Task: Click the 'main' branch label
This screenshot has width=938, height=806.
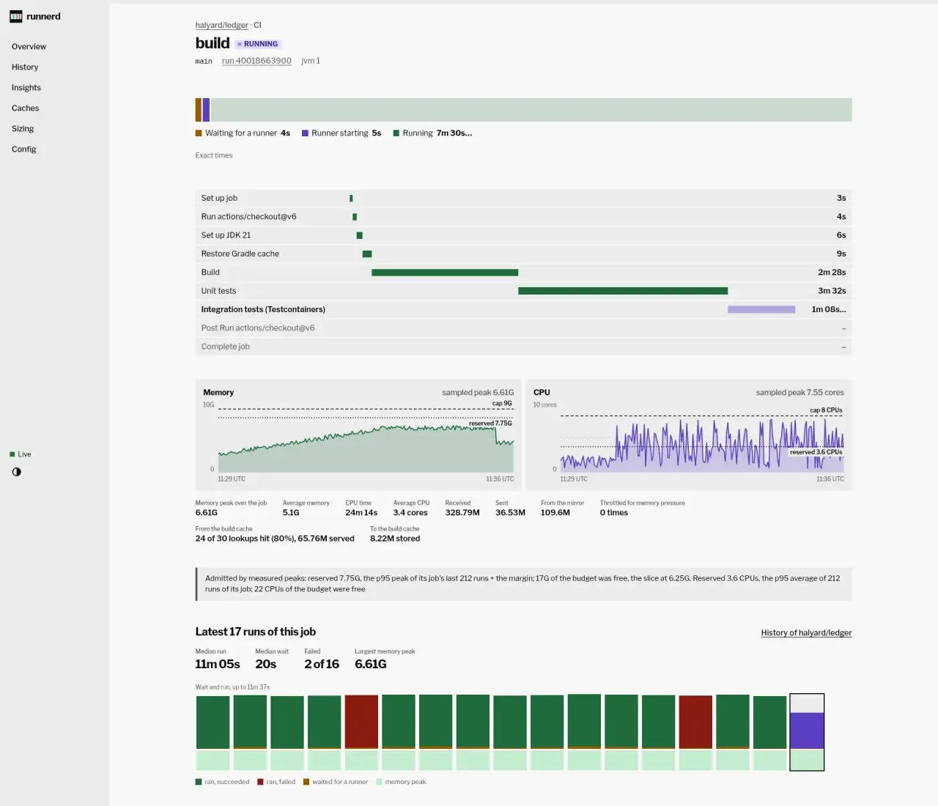Action: pos(204,62)
